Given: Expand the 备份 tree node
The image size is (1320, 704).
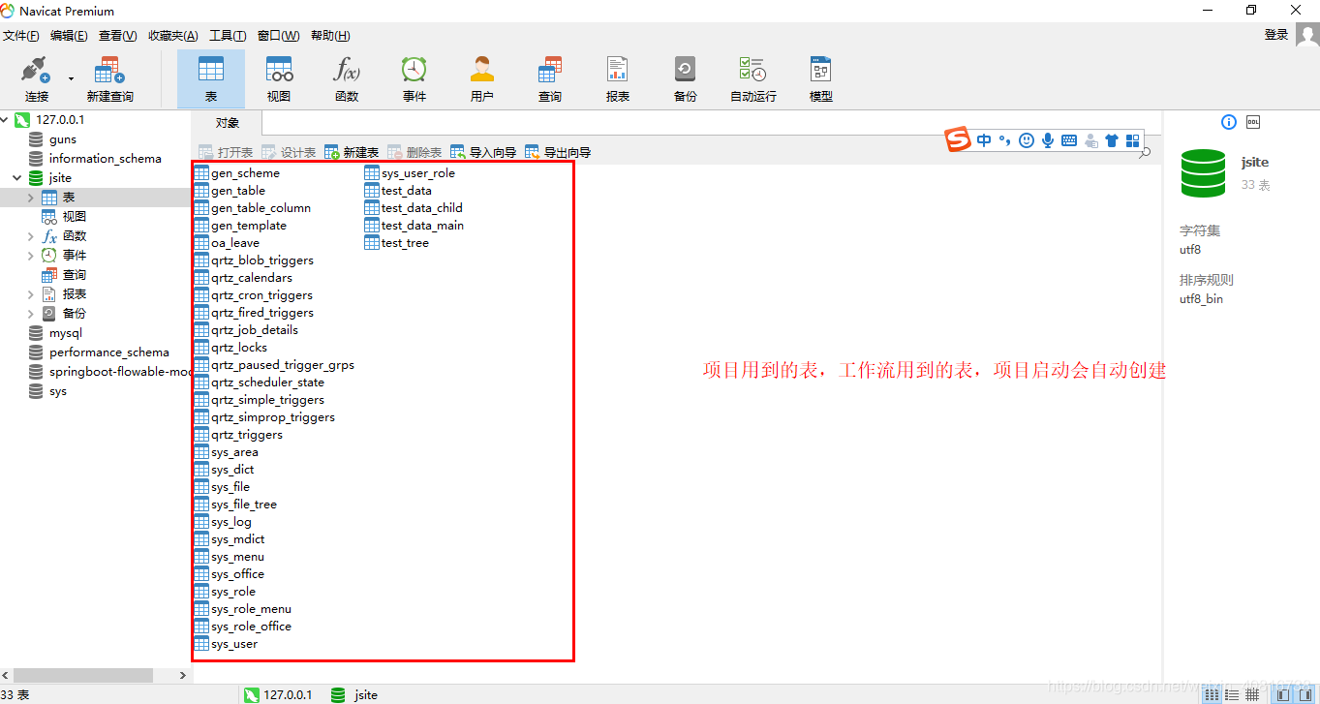Looking at the screenshot, I should click(31, 313).
